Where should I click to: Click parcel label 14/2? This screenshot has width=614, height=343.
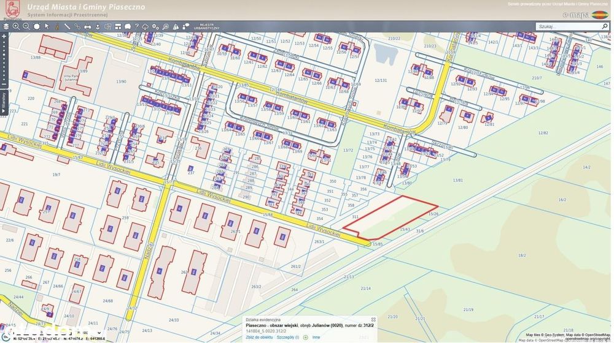[x=586, y=167]
